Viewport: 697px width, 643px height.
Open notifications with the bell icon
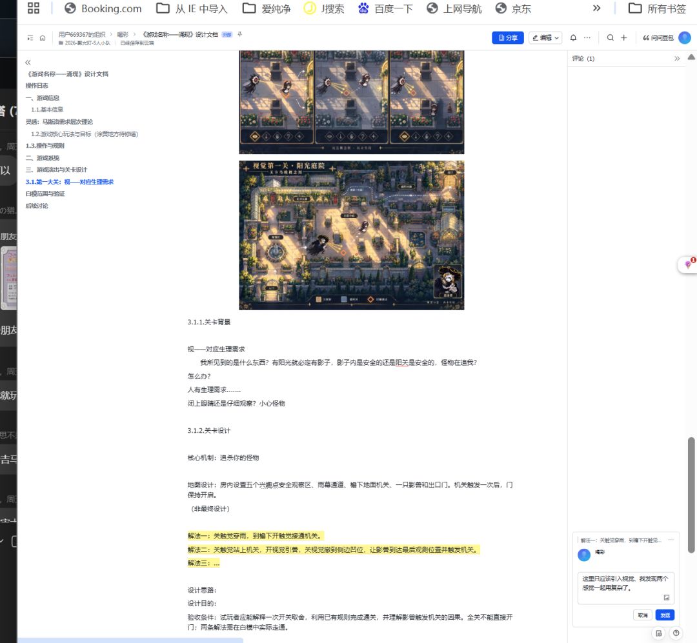tap(574, 38)
